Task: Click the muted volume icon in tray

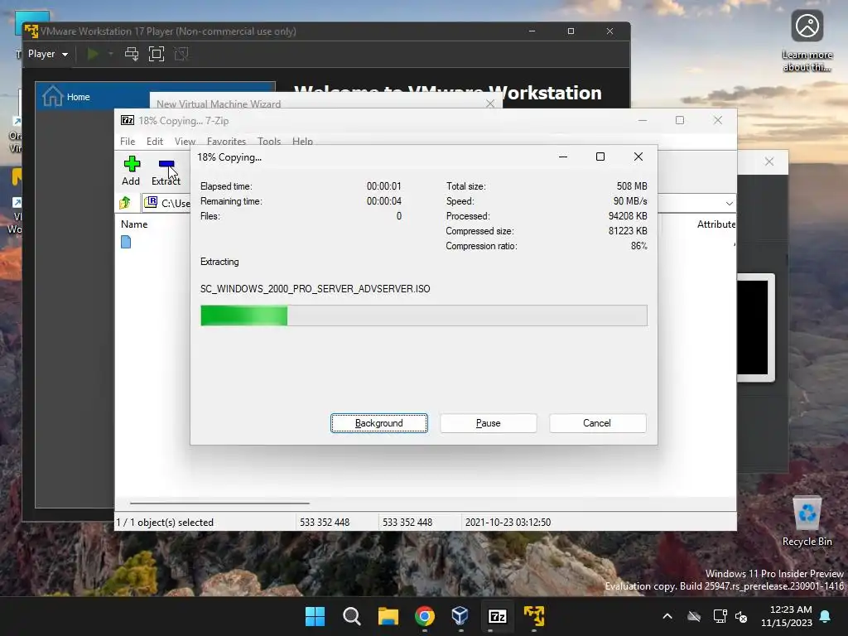Action: (x=741, y=616)
